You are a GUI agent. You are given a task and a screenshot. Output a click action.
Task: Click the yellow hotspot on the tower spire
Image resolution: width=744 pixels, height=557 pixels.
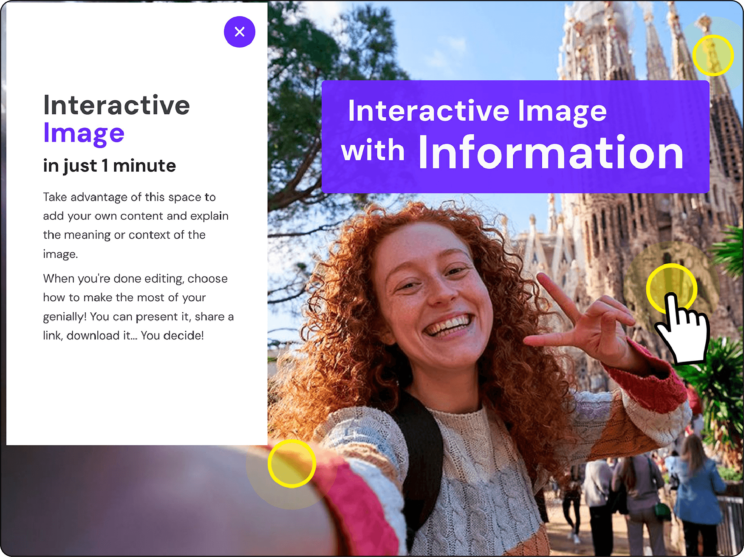[713, 56]
